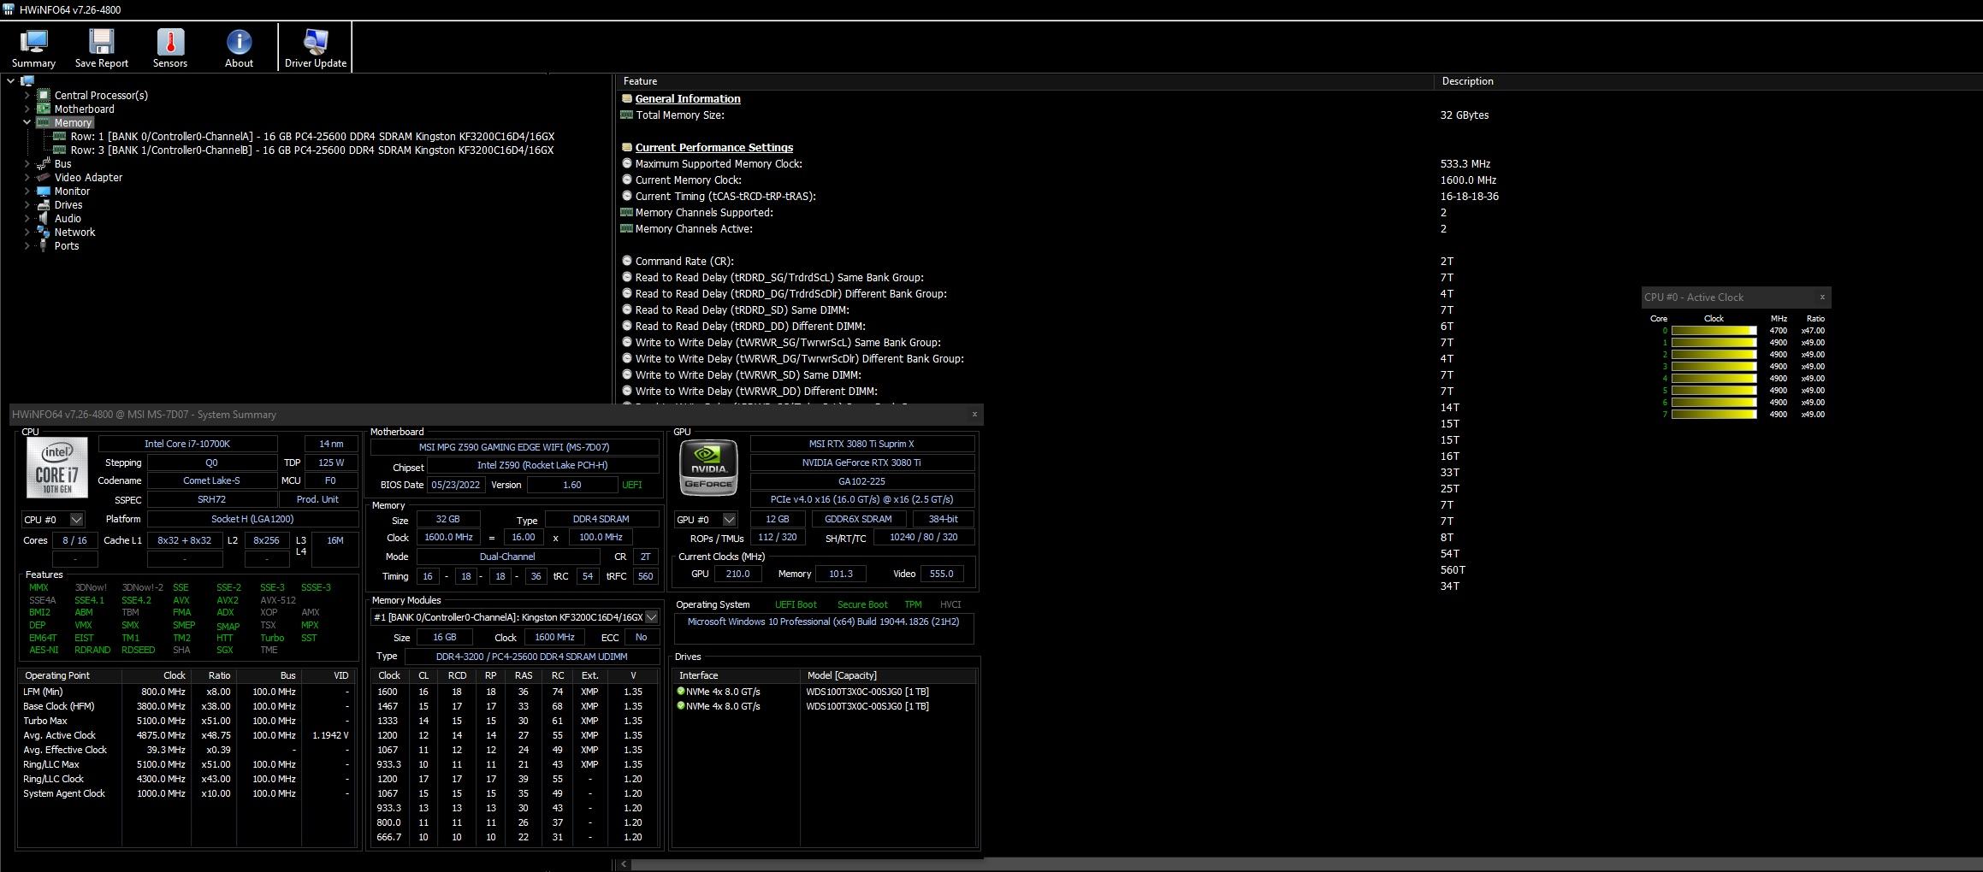The width and height of the screenshot is (1983, 872).
Task: Click the Interface drives column header
Action: click(699, 675)
